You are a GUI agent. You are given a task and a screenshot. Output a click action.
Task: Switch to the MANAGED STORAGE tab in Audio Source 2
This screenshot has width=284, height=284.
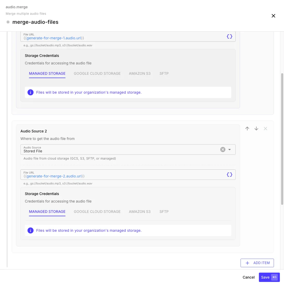pos(47,212)
